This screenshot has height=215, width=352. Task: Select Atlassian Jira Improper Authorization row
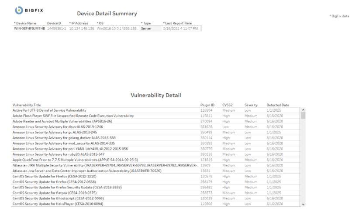coord(155,171)
